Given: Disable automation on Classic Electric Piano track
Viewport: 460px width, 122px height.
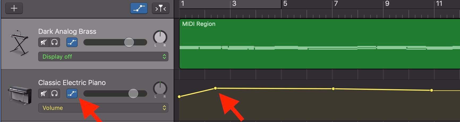Looking at the screenshot, I should [72, 93].
